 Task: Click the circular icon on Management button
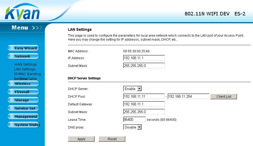coord(12,116)
